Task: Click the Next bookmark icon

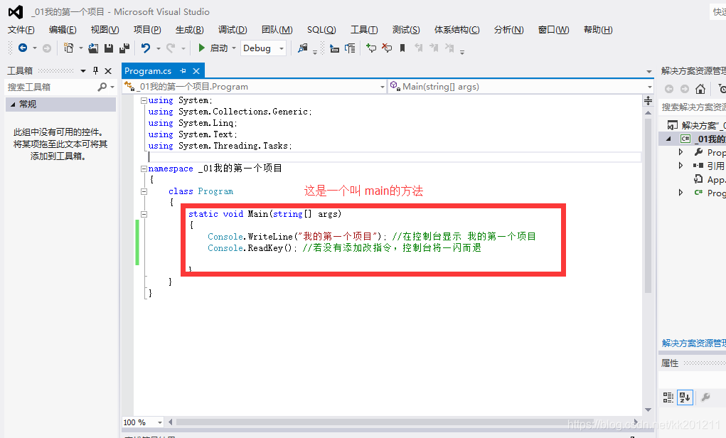Action: tap(434, 47)
